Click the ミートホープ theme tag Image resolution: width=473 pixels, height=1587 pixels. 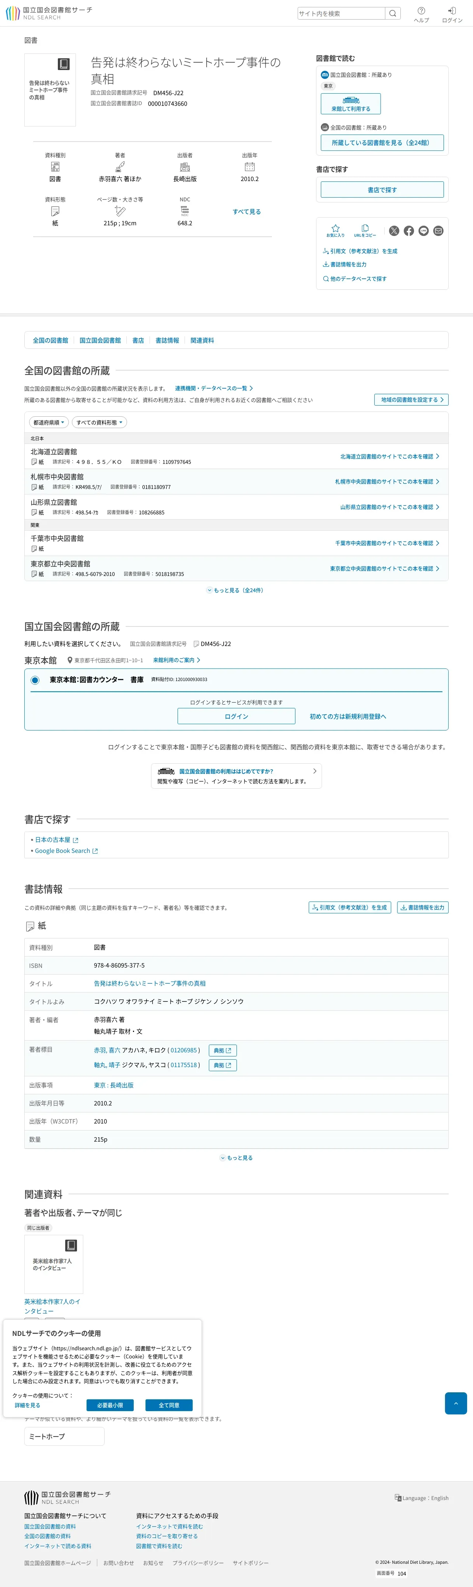click(x=65, y=1436)
